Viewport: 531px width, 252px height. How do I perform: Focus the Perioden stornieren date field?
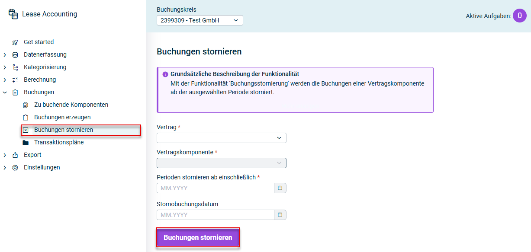pos(216,188)
